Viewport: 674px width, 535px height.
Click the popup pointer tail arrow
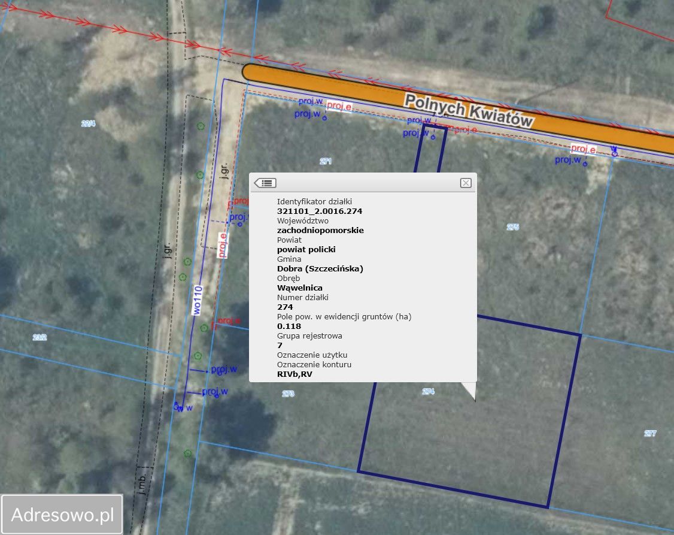pos(470,390)
